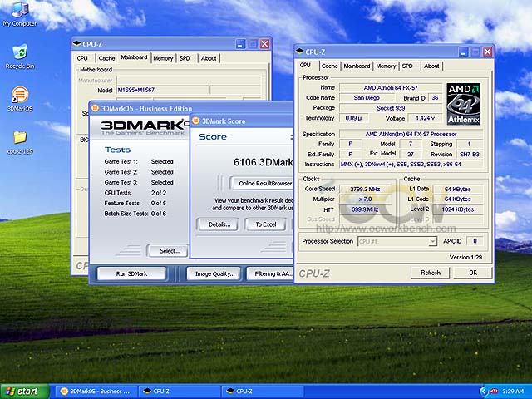Click Refresh button in CPU-Z

431,273
